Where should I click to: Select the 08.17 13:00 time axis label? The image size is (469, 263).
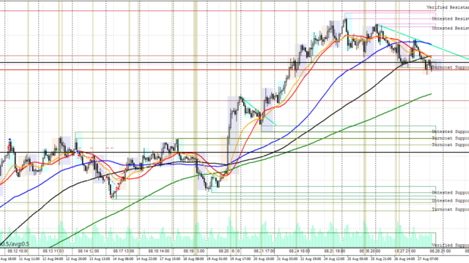point(124,251)
